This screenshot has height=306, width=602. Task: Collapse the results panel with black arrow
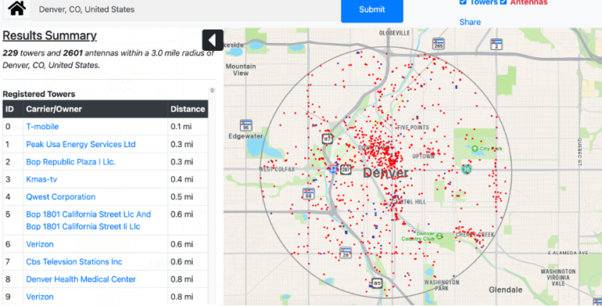pos(212,40)
